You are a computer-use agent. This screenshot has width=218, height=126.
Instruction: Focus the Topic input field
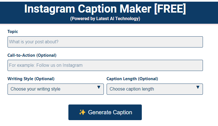pyautogui.click(x=105, y=42)
